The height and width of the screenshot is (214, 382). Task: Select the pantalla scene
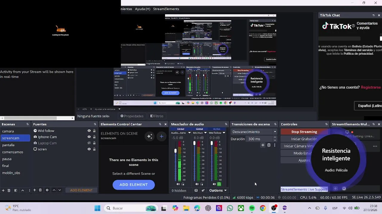[16, 145]
